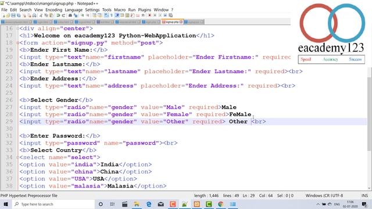The width and height of the screenshot is (372, 209).
Task: Click "length : 1,446" in status bar
Action: [x=206, y=196]
